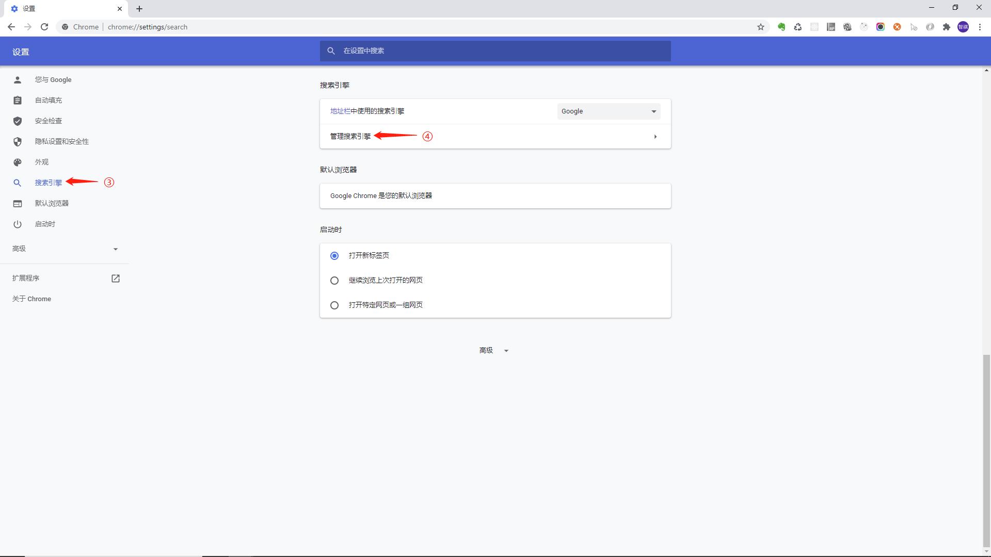Reload the page with refresh icon
The width and height of the screenshot is (991, 557).
(x=44, y=27)
